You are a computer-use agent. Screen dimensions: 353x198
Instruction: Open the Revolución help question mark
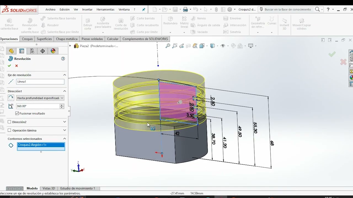[63, 59]
